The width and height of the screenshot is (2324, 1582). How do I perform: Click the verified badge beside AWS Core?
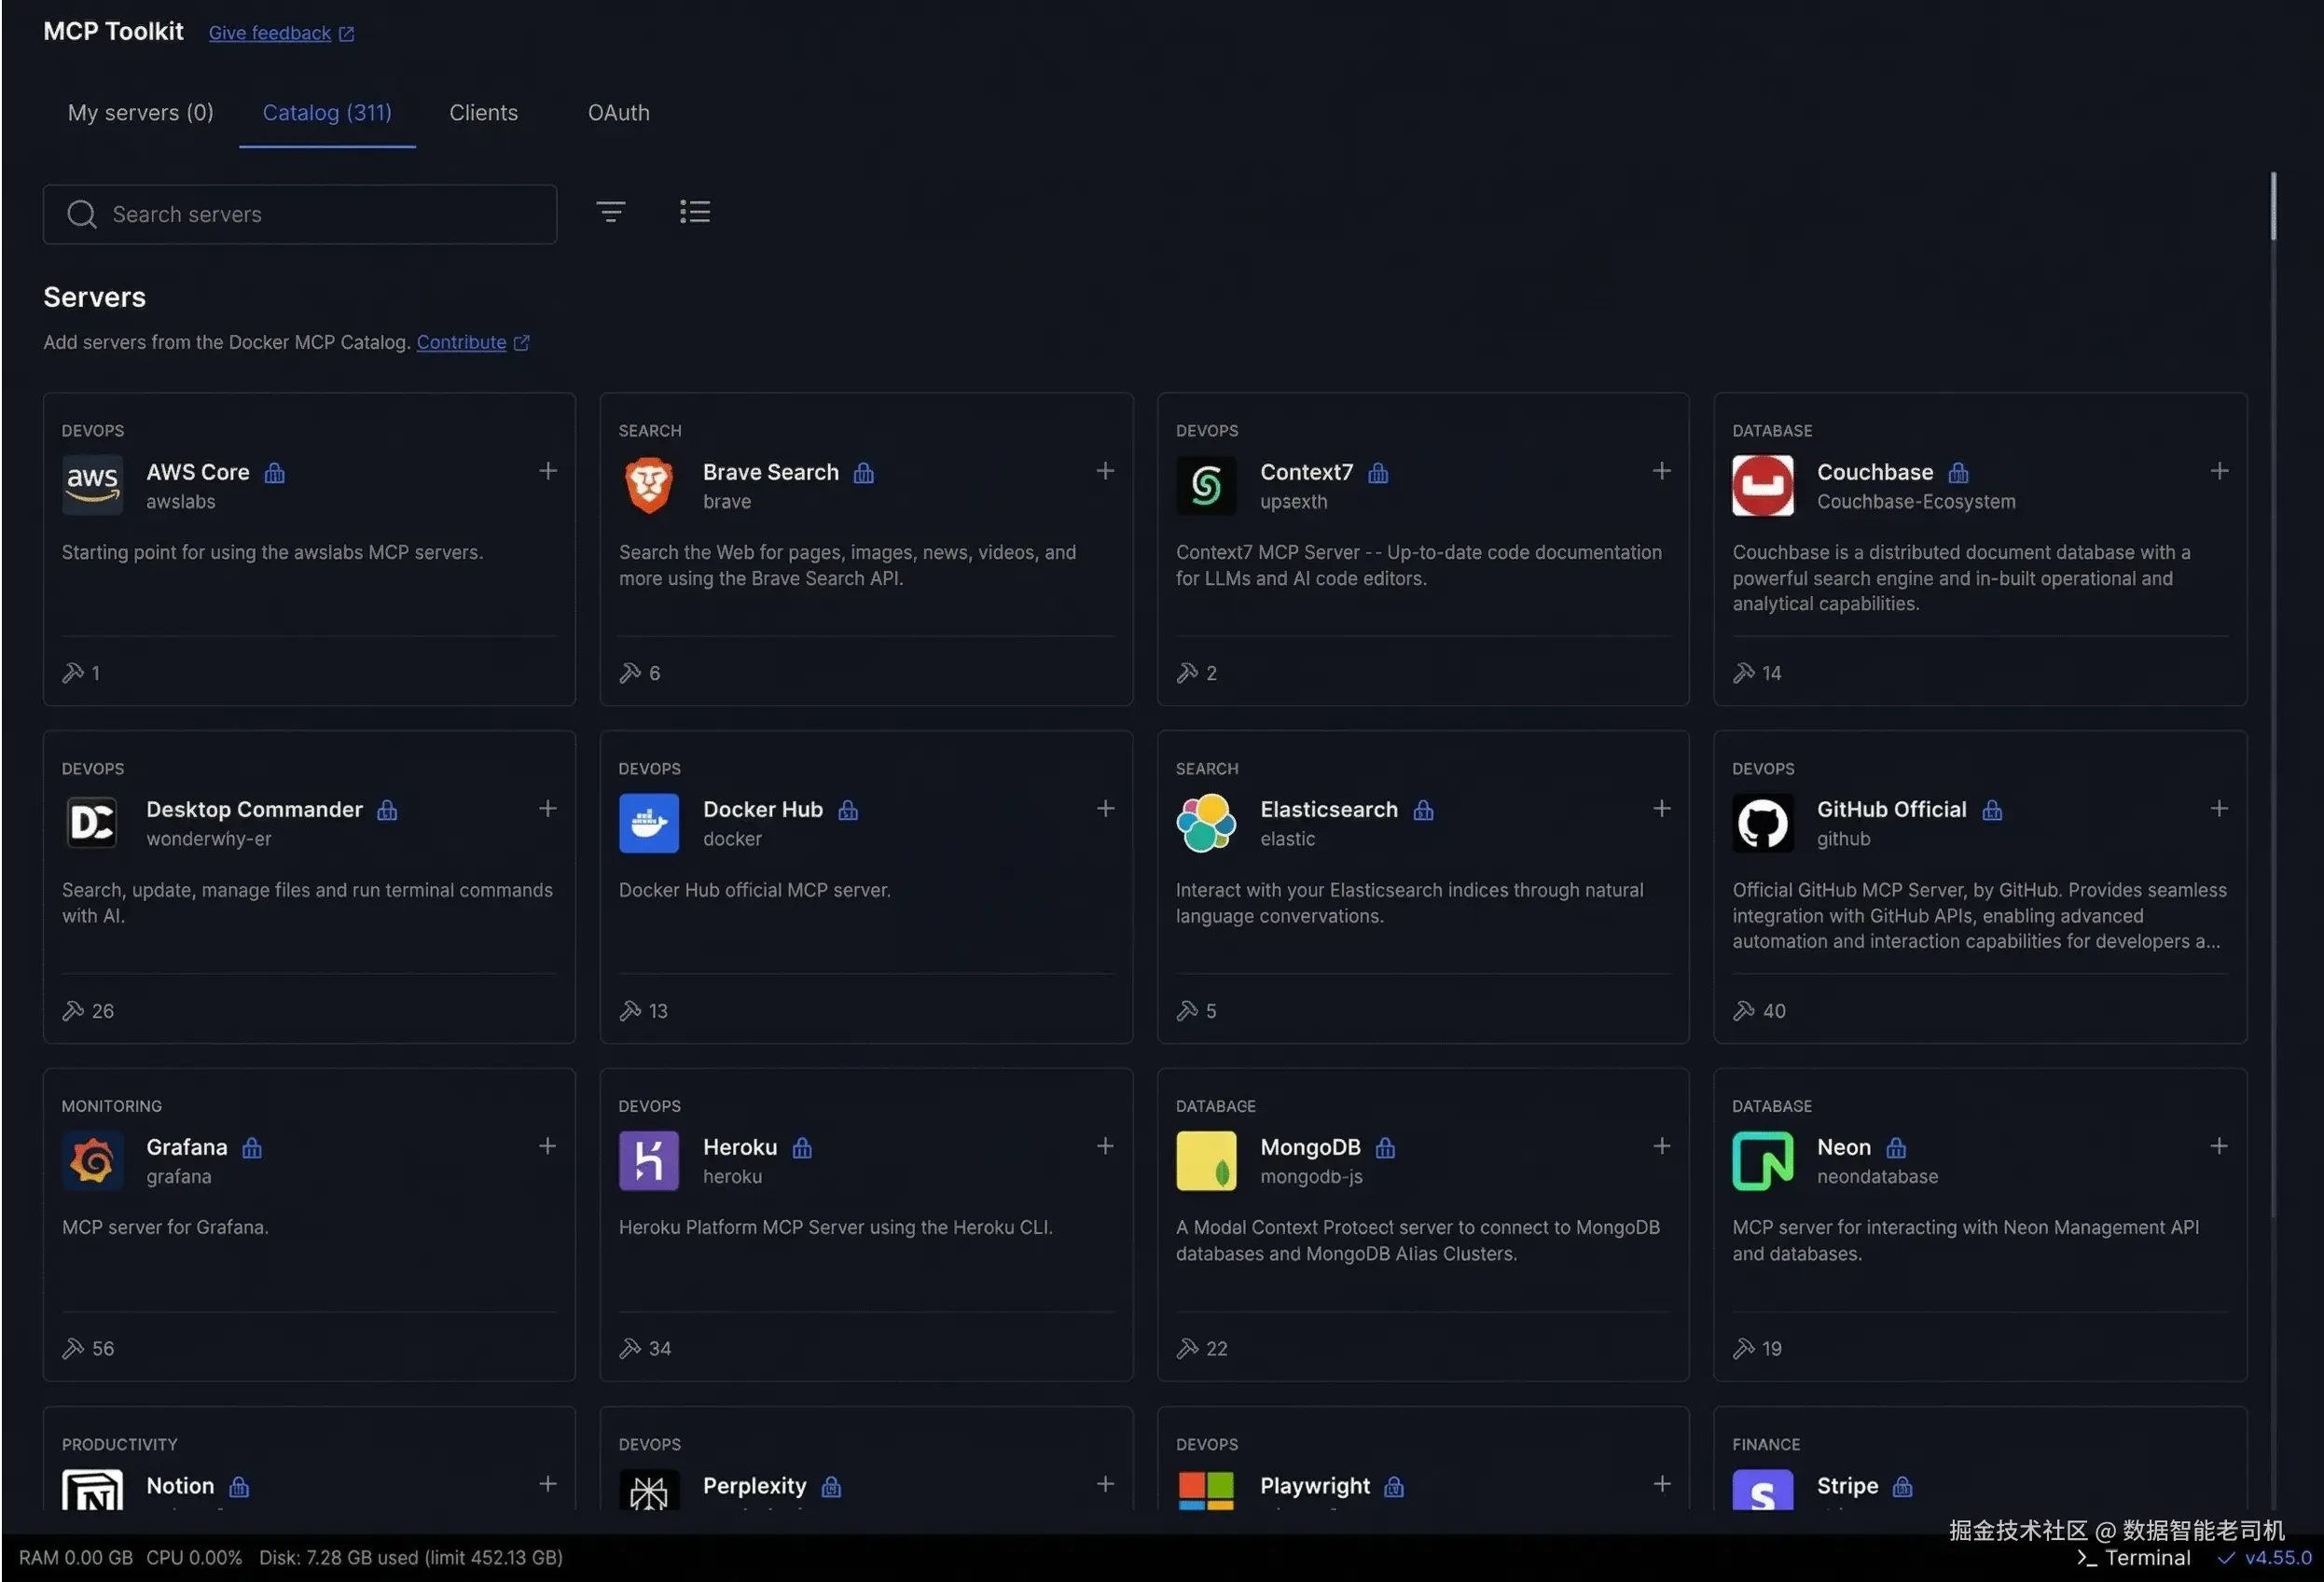click(x=275, y=473)
